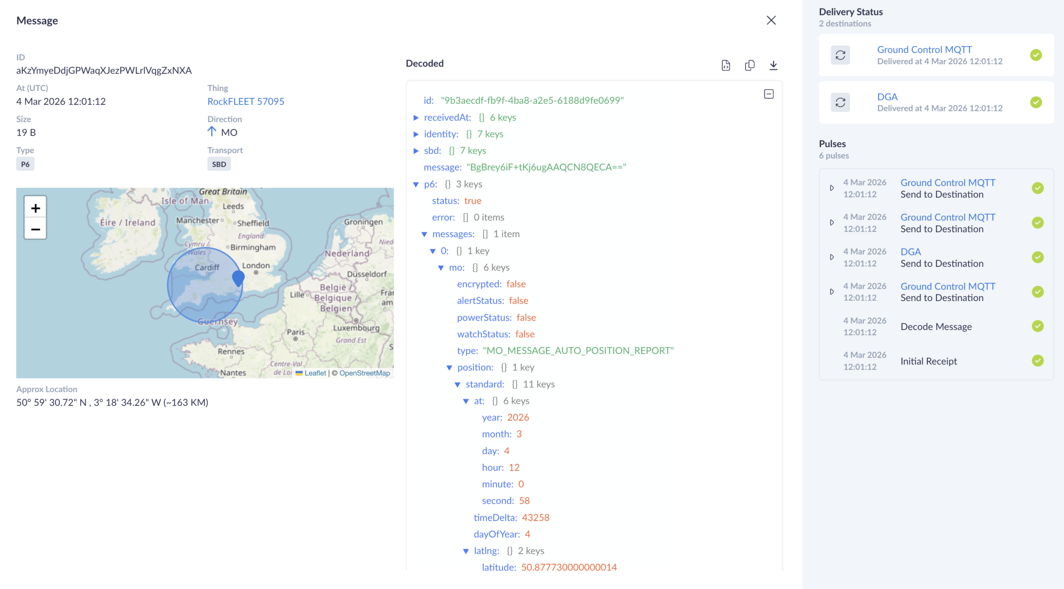
Task: Collapse the messages array node
Action: tap(424, 234)
